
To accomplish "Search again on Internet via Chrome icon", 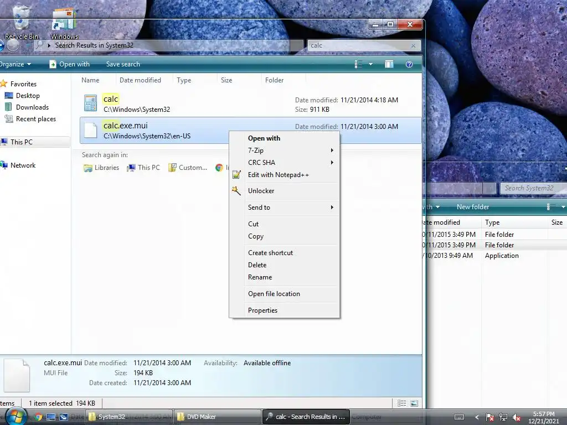I will 219,168.
